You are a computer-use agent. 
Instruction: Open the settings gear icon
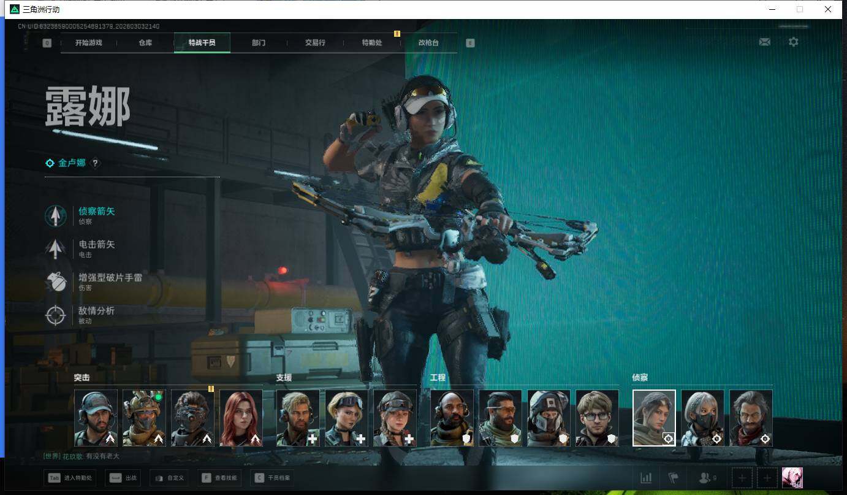tap(794, 42)
